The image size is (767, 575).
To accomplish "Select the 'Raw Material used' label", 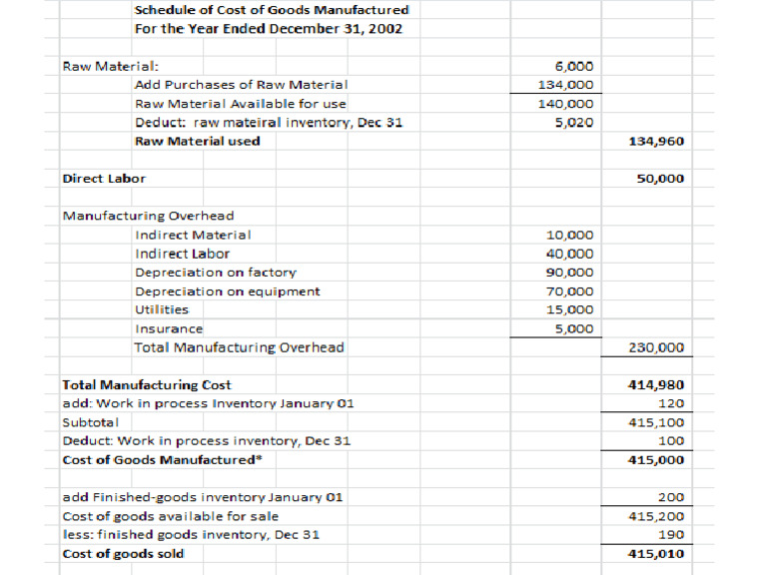I will [197, 142].
